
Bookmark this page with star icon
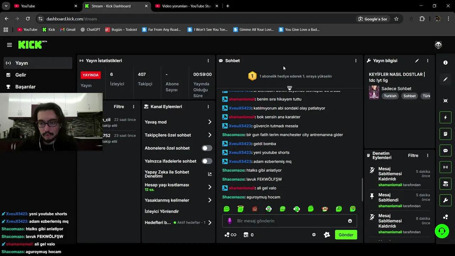click(396, 19)
